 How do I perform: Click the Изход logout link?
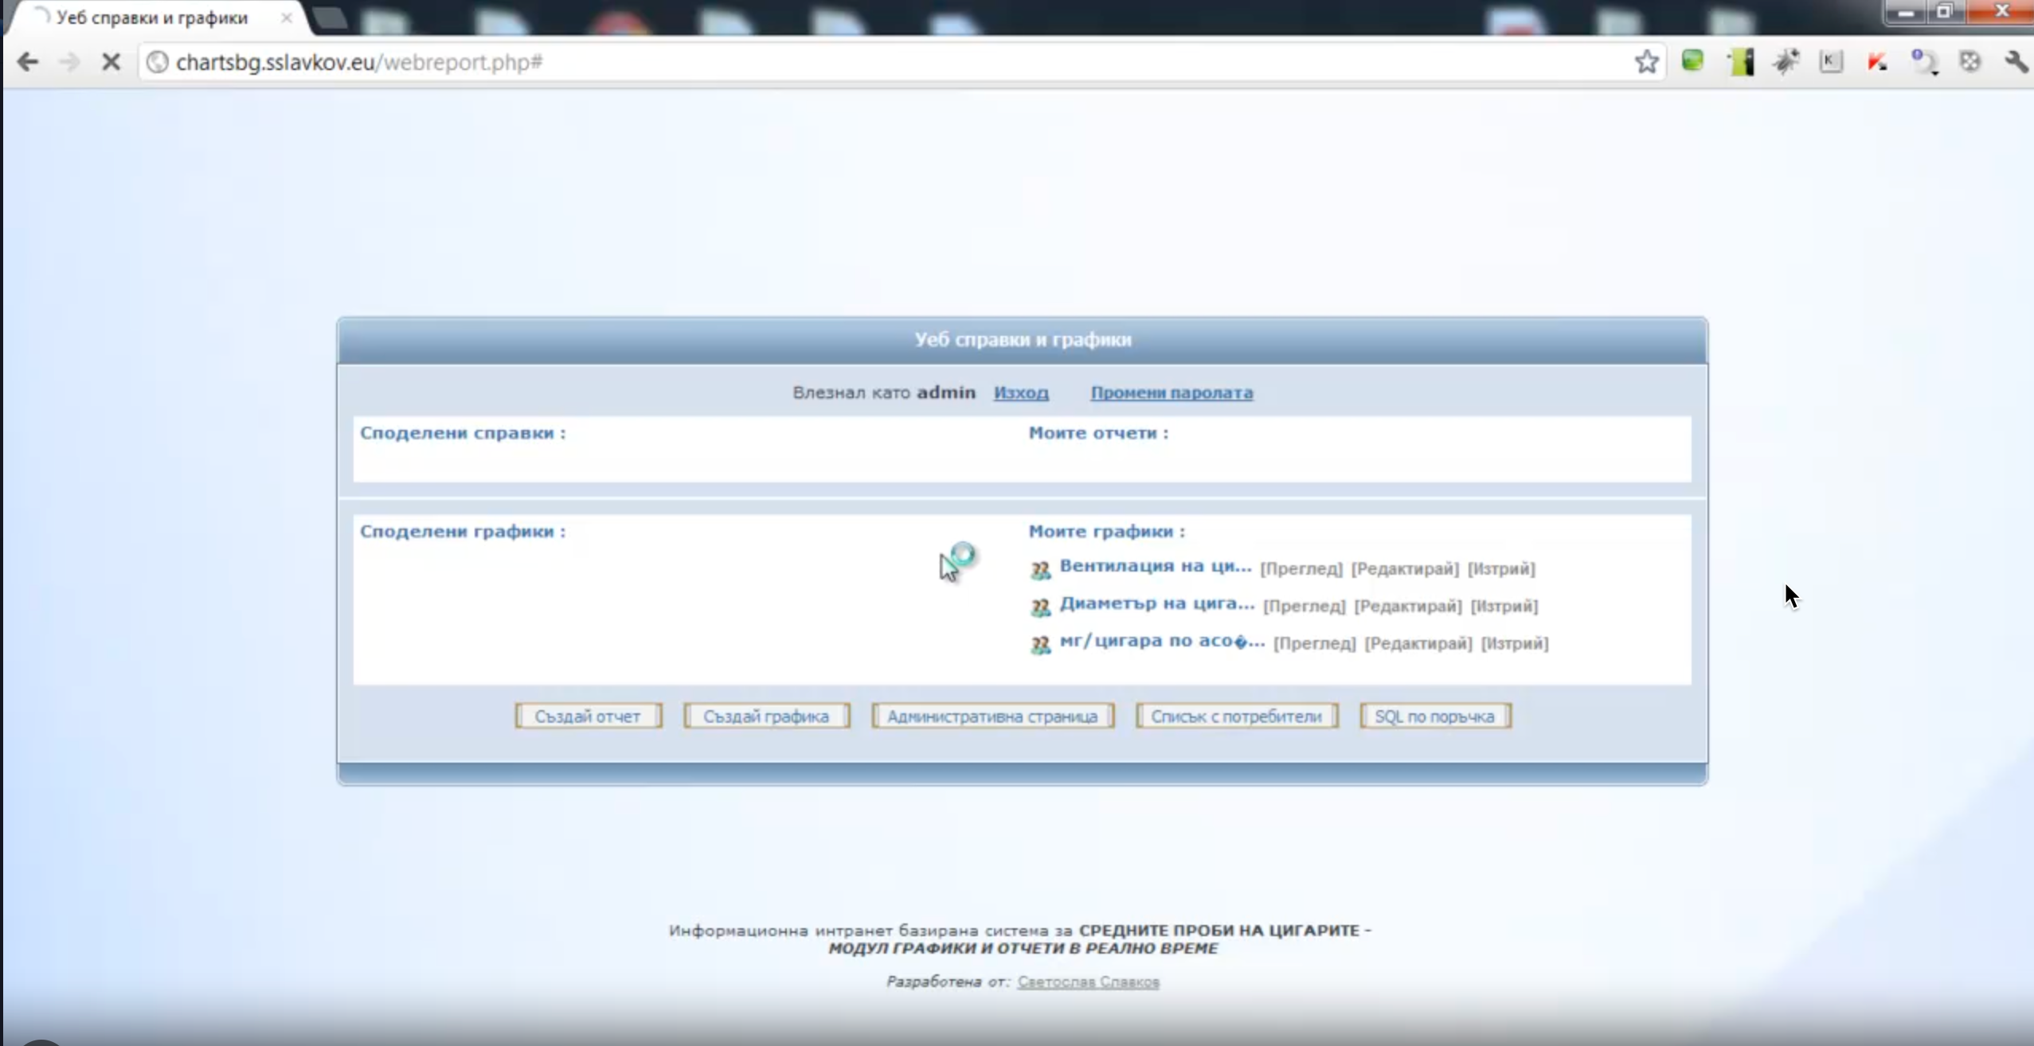1021,392
